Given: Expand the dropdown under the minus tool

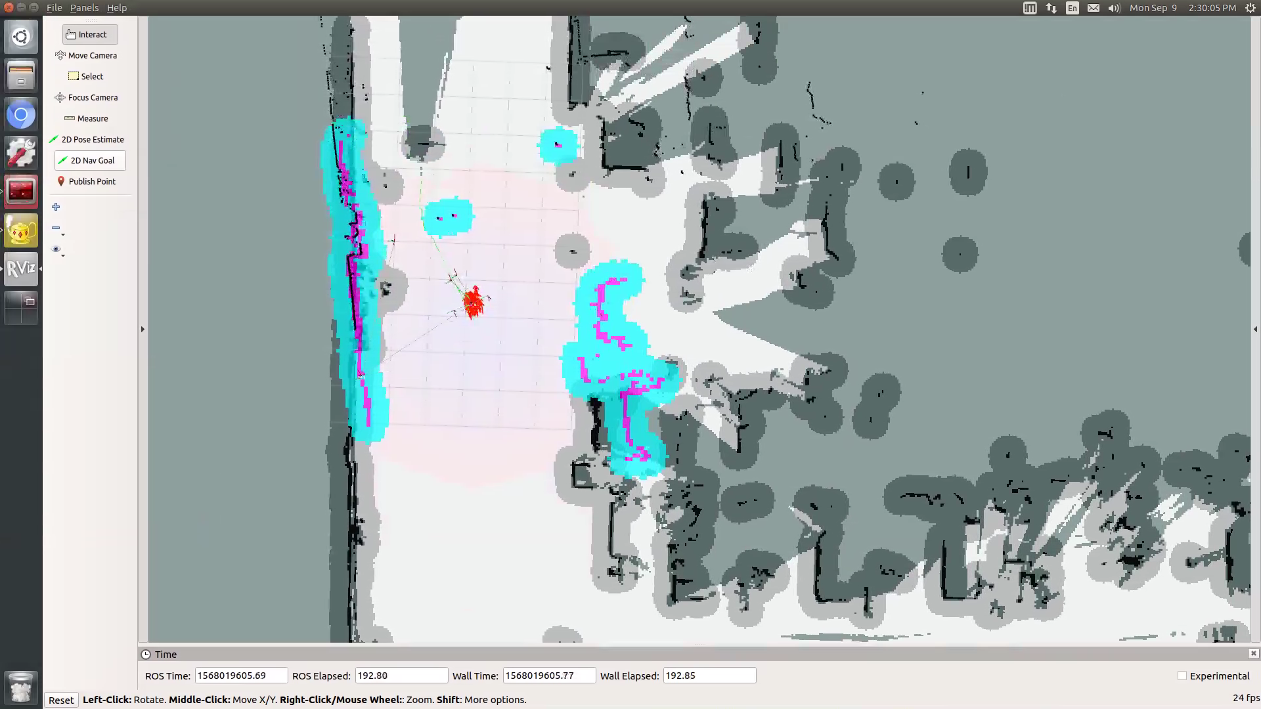Looking at the screenshot, I should (x=62, y=234).
